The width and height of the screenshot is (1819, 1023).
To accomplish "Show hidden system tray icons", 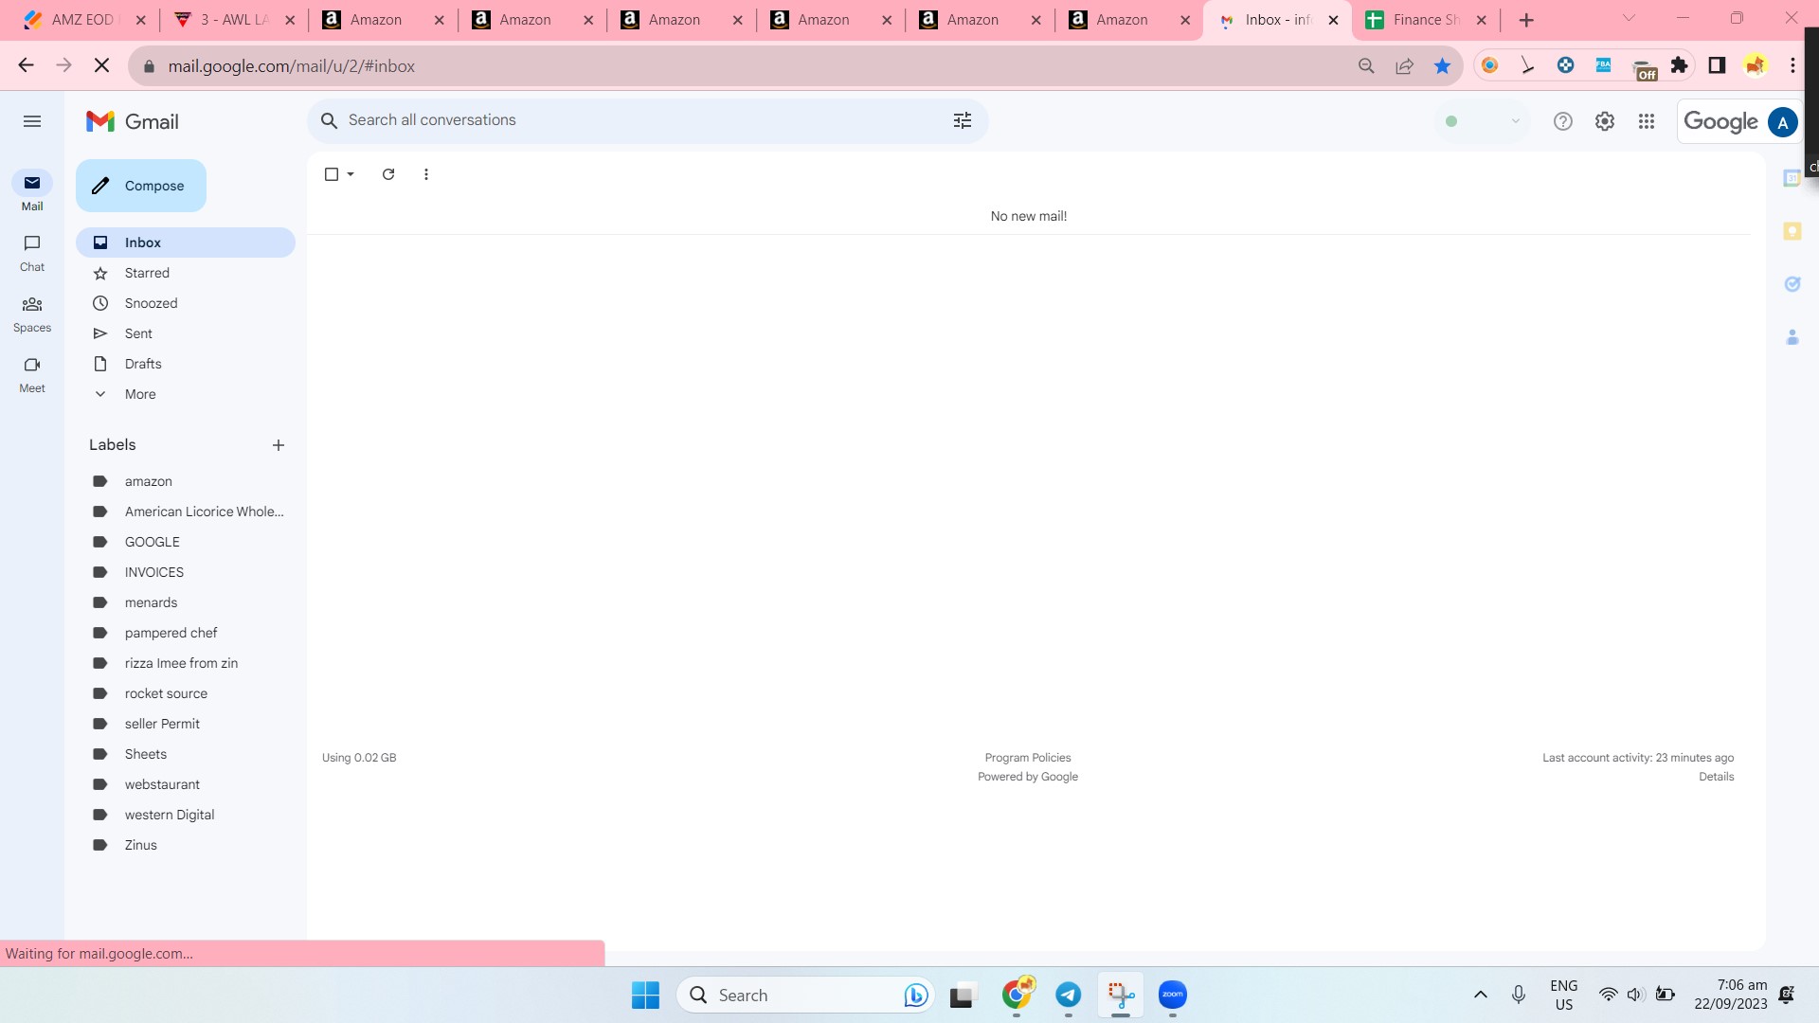I will (x=1481, y=995).
